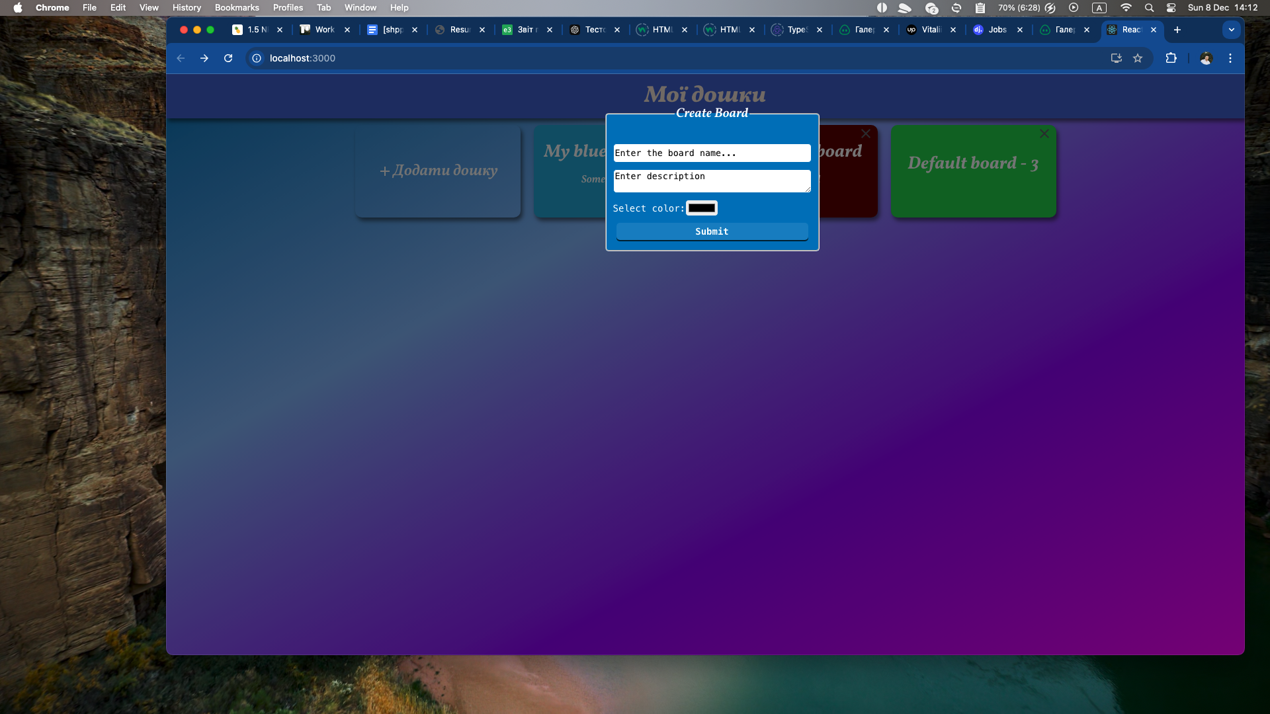This screenshot has width=1270, height=714.
Task: Open the Chrome three-dot menu
Action: pyautogui.click(x=1230, y=58)
